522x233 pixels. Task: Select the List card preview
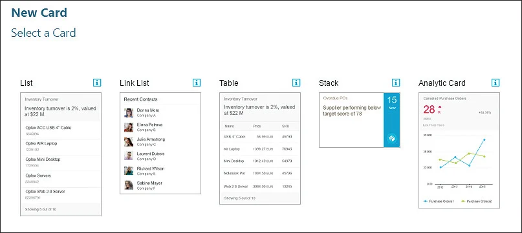click(61, 154)
